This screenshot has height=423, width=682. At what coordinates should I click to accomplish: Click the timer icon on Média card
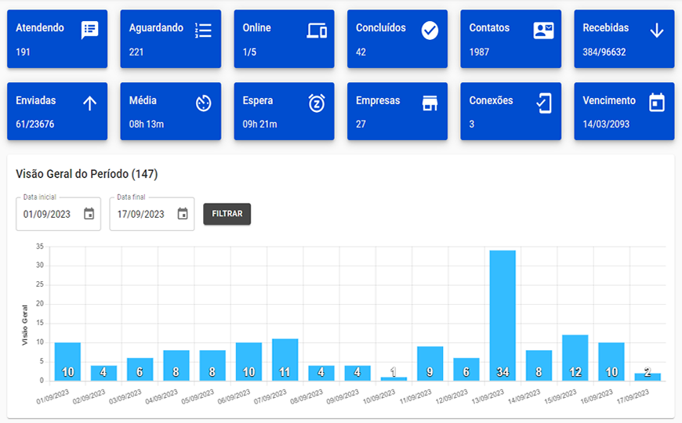coord(203,103)
